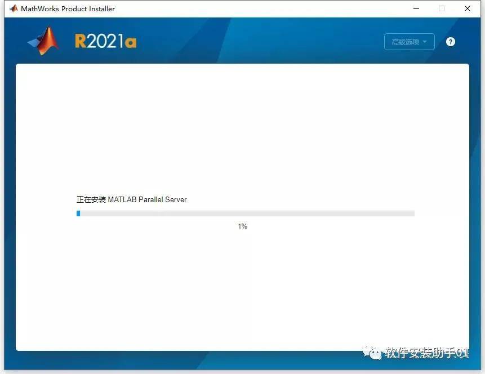Click the MathWorks Product Installer title text
This screenshot has height=374, width=485.
point(68,8)
